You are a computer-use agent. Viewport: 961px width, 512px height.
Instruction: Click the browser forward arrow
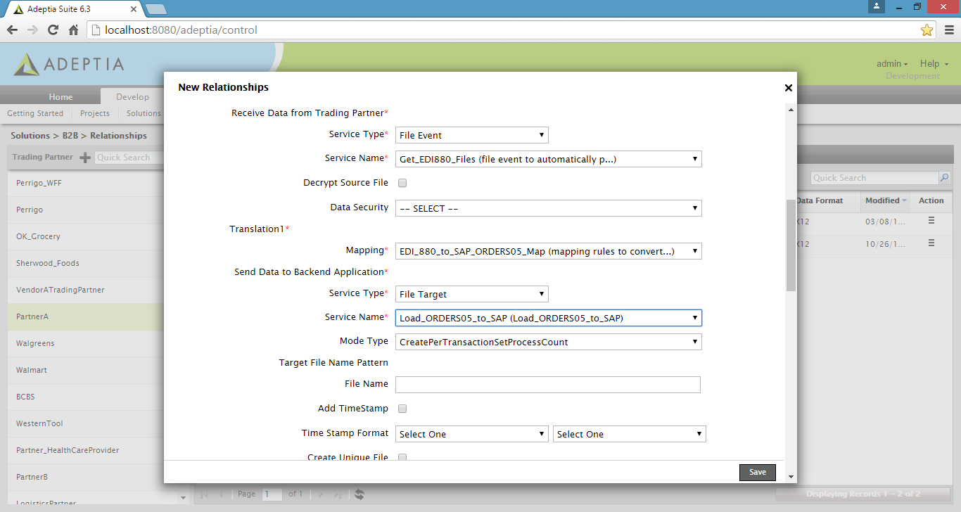pos(32,30)
